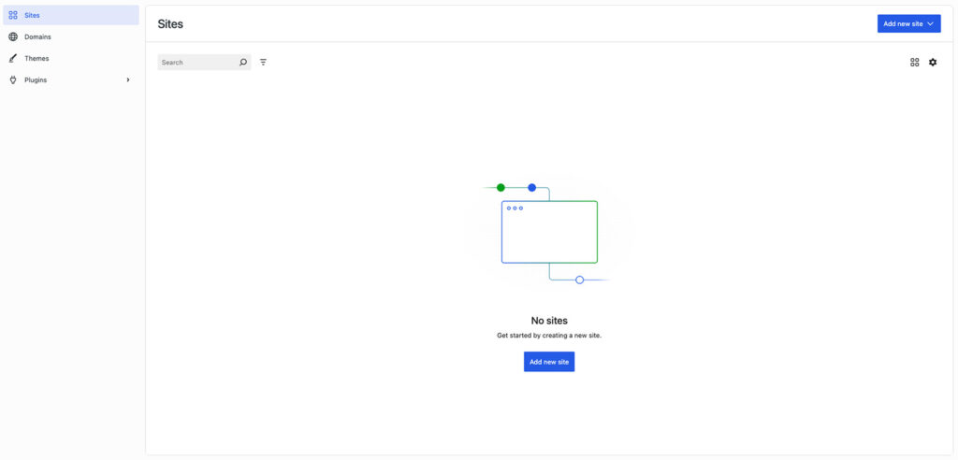
Task: Open the filter options icon beside search
Action: 263,63
